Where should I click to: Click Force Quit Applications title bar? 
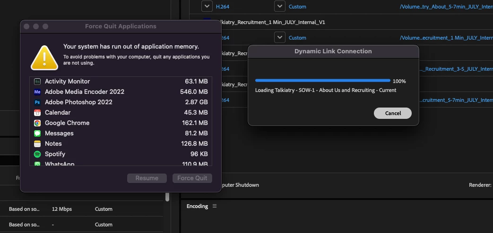point(121,26)
